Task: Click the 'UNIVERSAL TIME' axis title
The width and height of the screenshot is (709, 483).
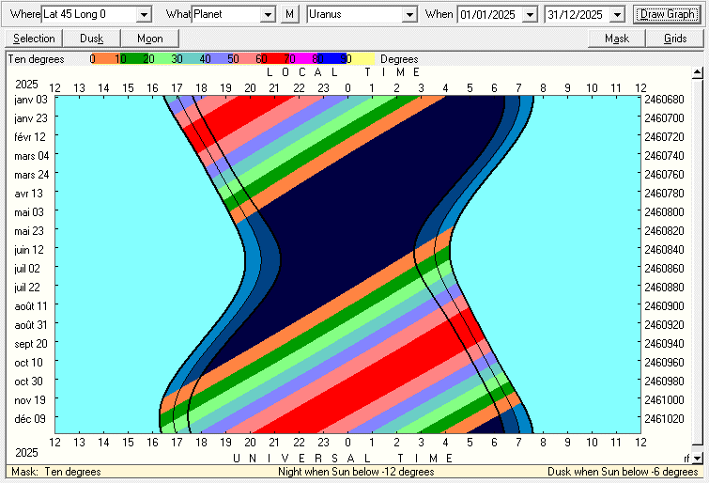Action: (x=343, y=459)
